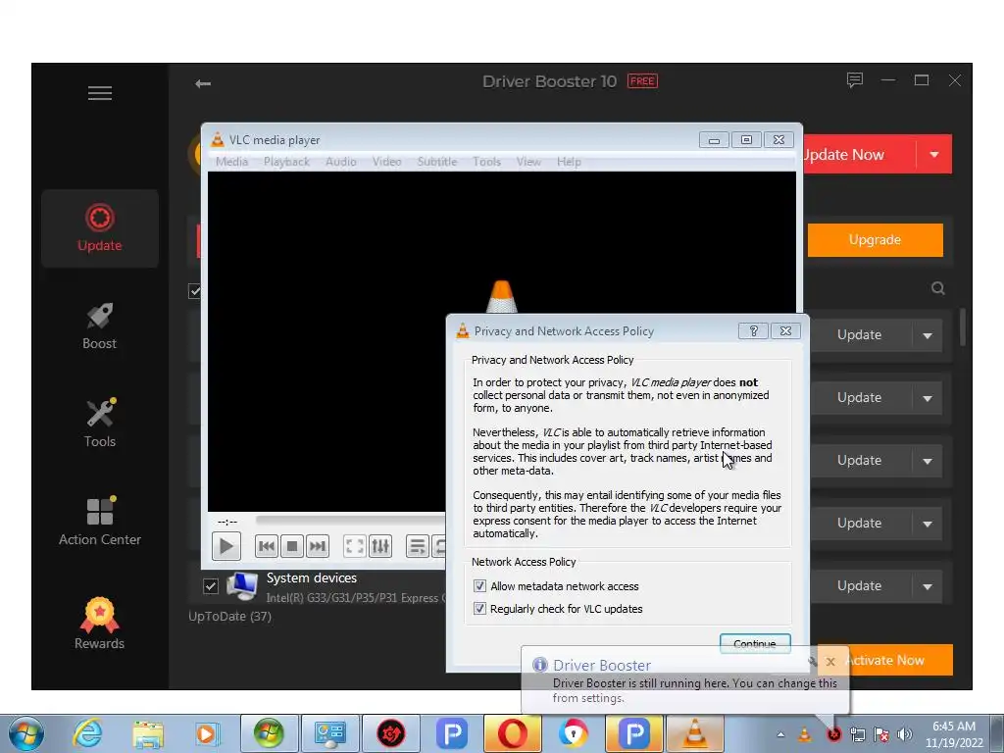The width and height of the screenshot is (1004, 753).
Task: Open VLC Audio menu
Action: tap(340, 162)
